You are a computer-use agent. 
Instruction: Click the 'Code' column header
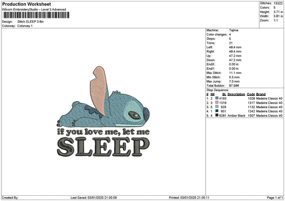251,94
